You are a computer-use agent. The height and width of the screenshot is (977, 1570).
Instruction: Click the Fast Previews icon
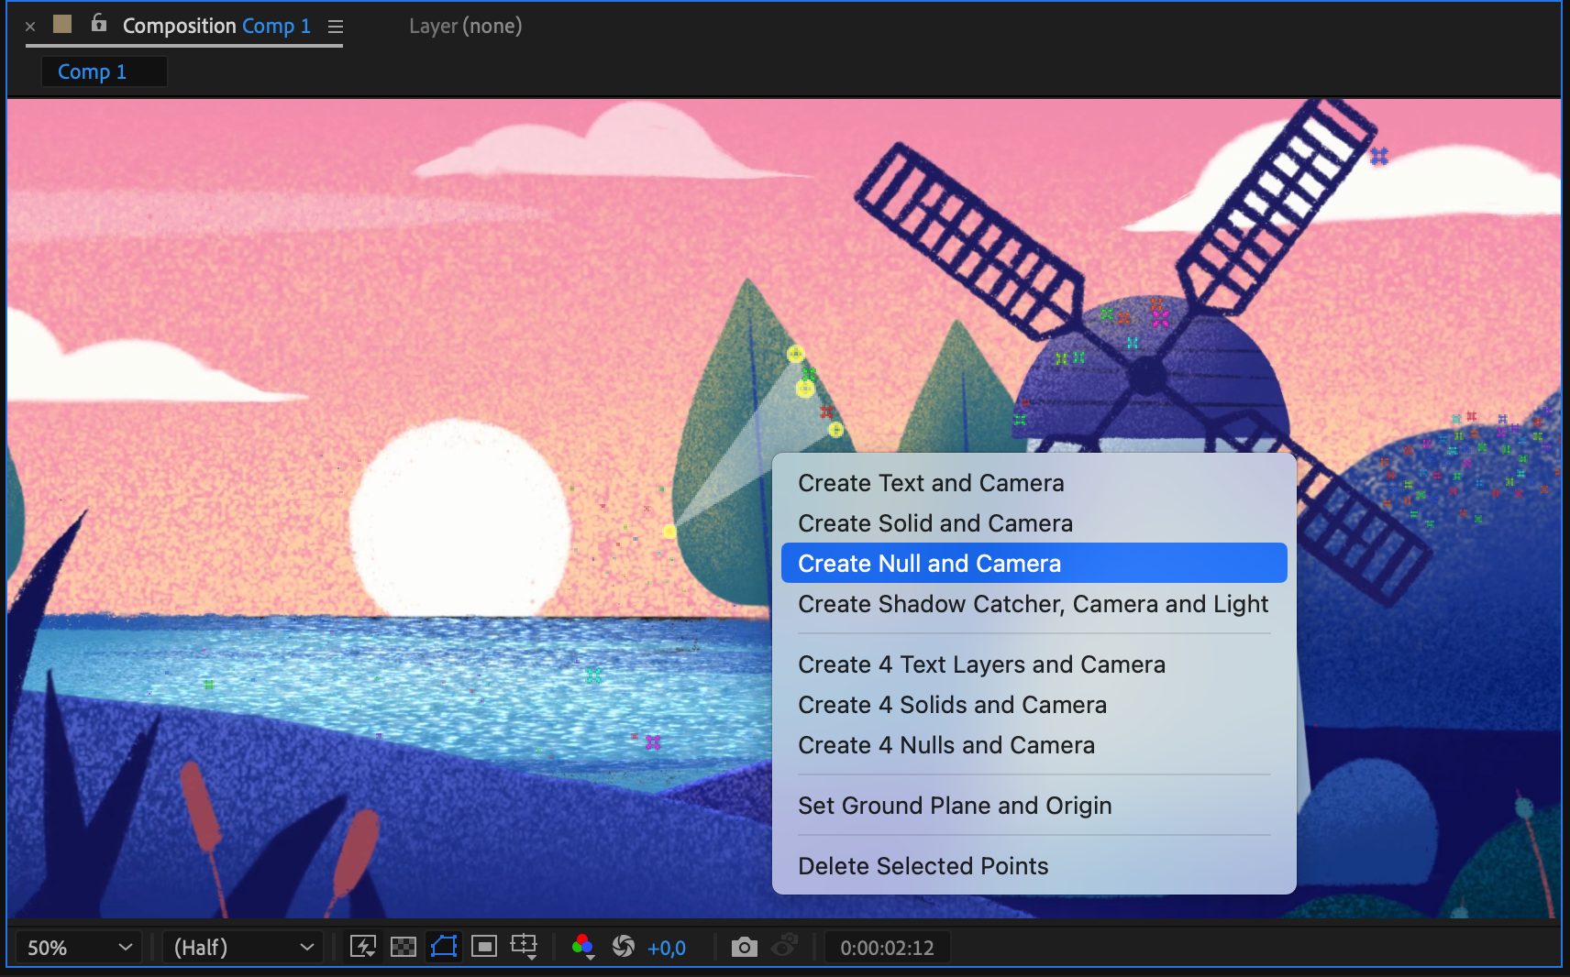[363, 947]
